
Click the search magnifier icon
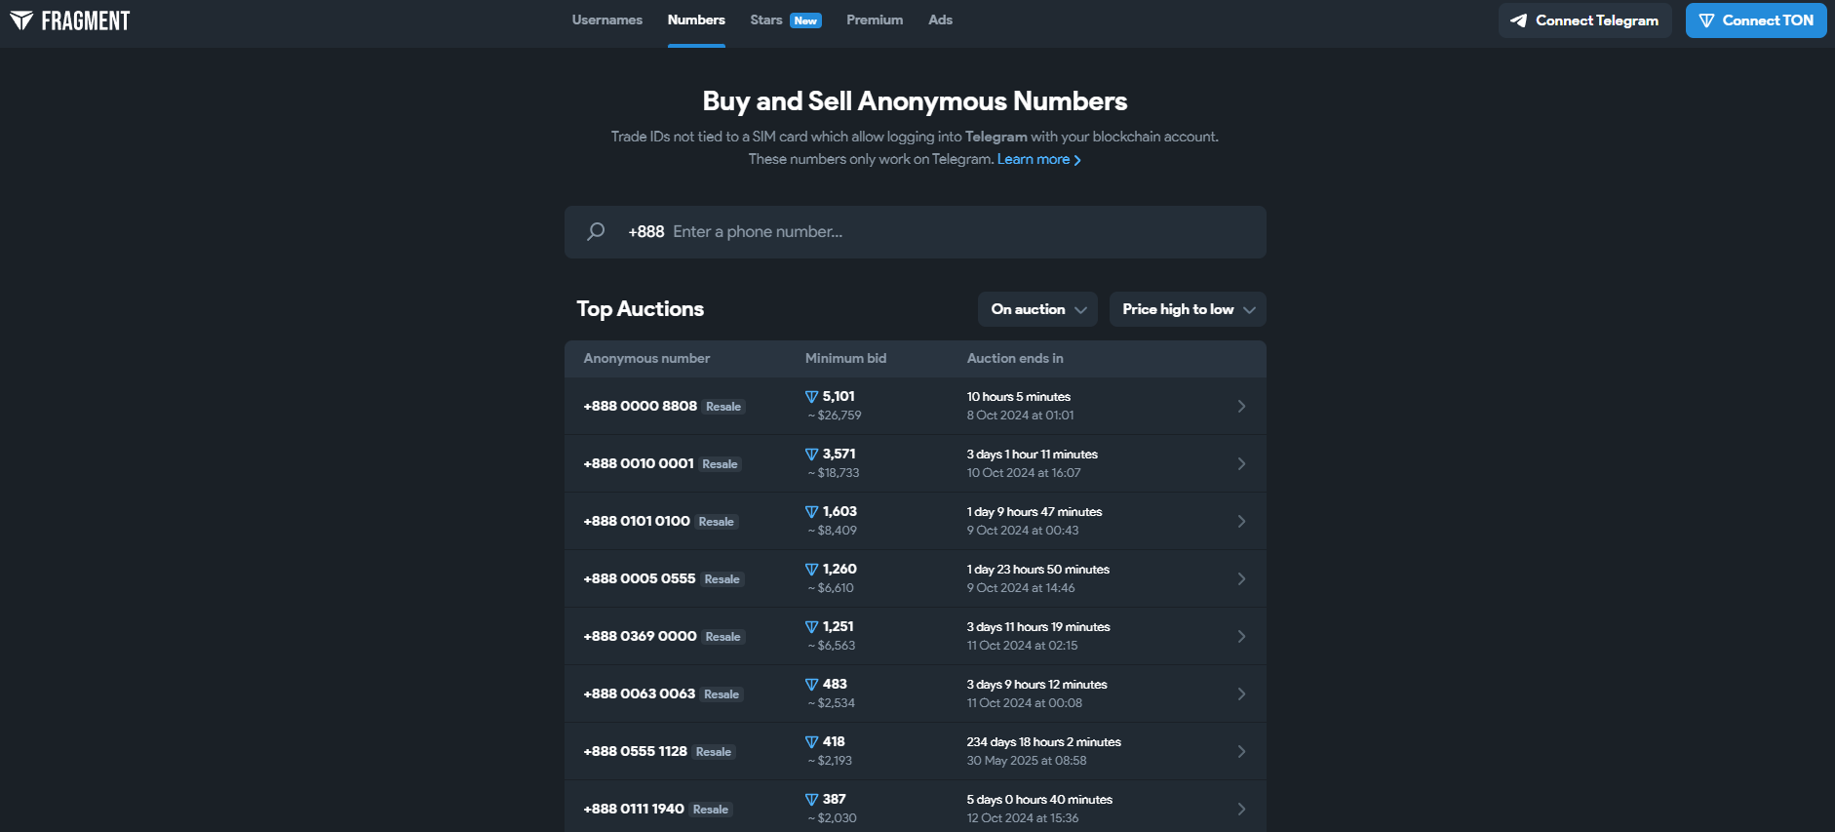(596, 232)
